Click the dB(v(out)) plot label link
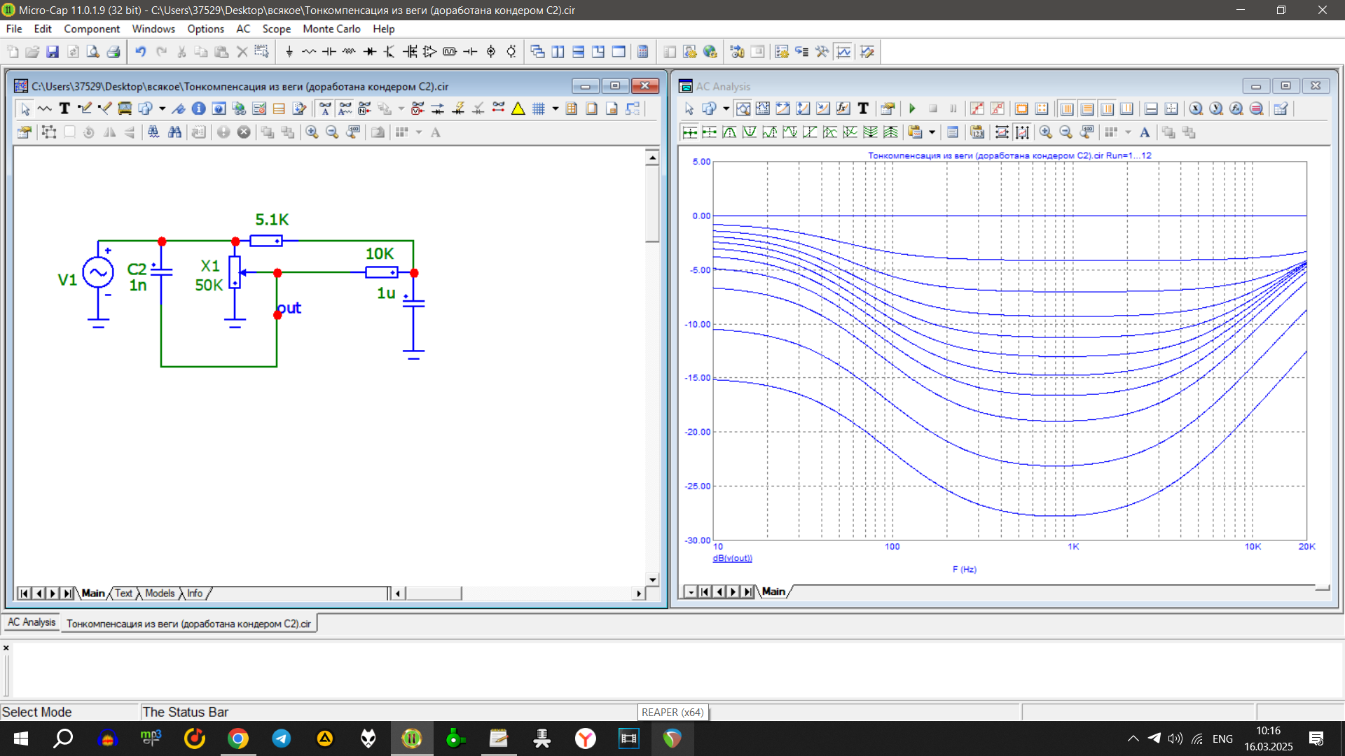Viewport: 1345px width, 756px height. point(732,558)
